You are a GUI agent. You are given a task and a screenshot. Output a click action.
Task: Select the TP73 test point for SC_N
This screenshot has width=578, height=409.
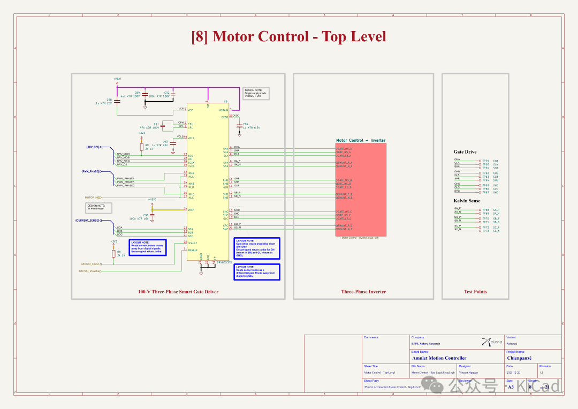pyautogui.click(x=480, y=231)
